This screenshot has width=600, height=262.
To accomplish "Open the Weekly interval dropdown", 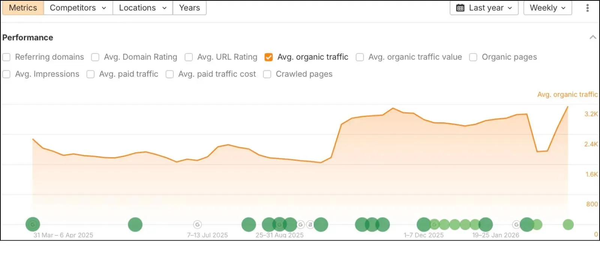I will tap(547, 8).
